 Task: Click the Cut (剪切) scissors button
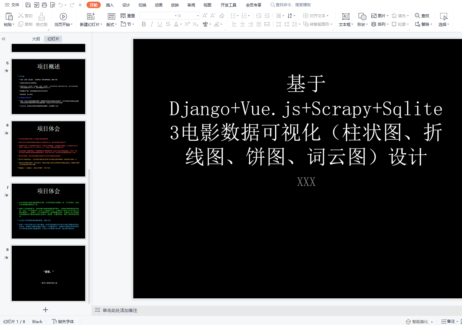25,16
